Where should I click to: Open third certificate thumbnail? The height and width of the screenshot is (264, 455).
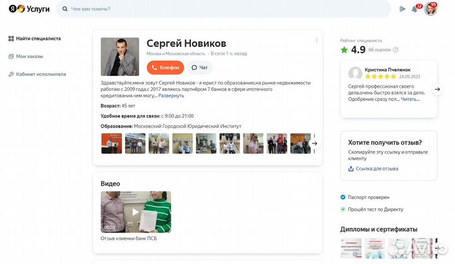tap(398, 248)
